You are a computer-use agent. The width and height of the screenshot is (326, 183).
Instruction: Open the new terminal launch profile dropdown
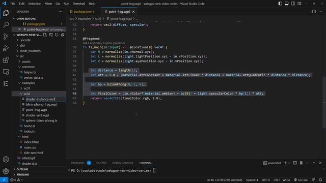289,163
